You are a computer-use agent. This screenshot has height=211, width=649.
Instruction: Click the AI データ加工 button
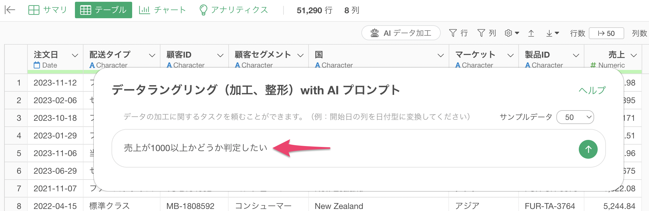(x=401, y=33)
